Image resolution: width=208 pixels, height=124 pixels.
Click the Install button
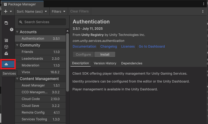[x=105, y=54]
